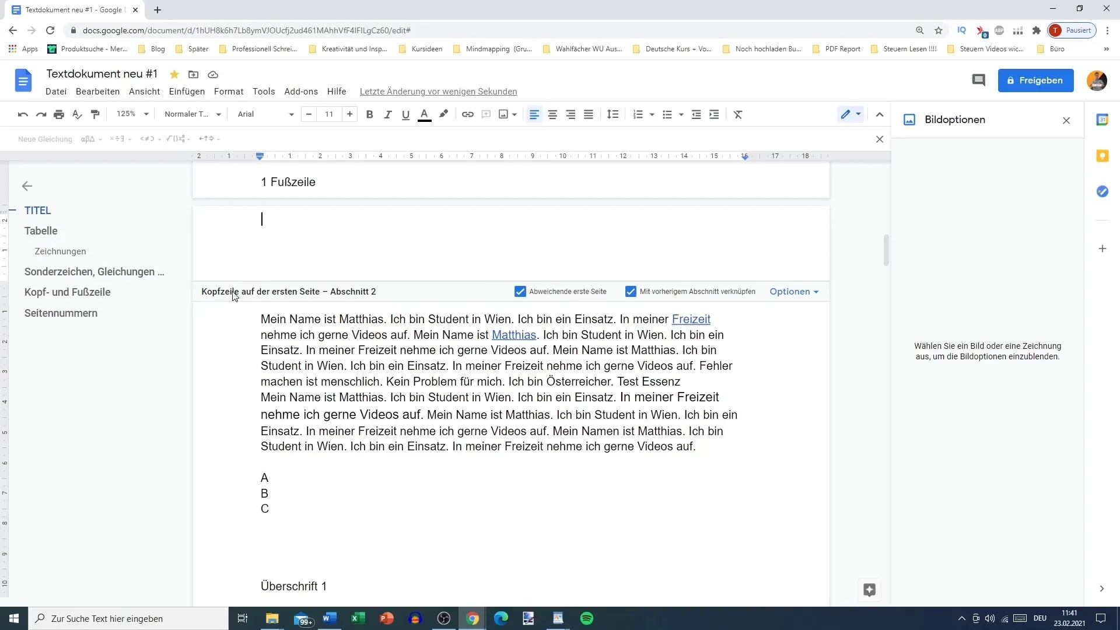Increase font size with plus

pos(349,114)
